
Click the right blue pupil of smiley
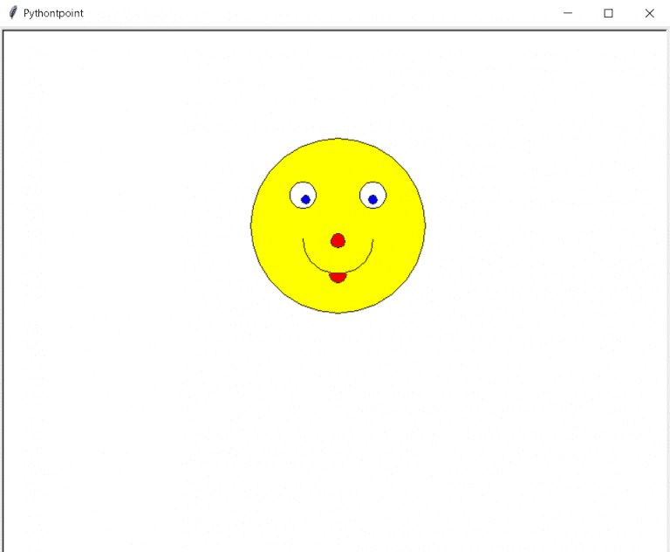coord(373,200)
